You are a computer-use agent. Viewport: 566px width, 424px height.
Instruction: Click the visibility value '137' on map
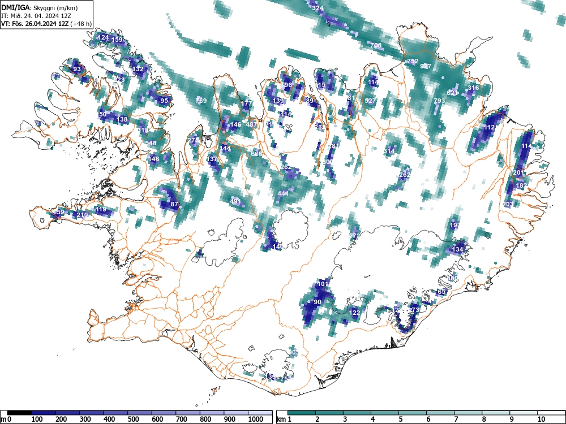(212, 159)
